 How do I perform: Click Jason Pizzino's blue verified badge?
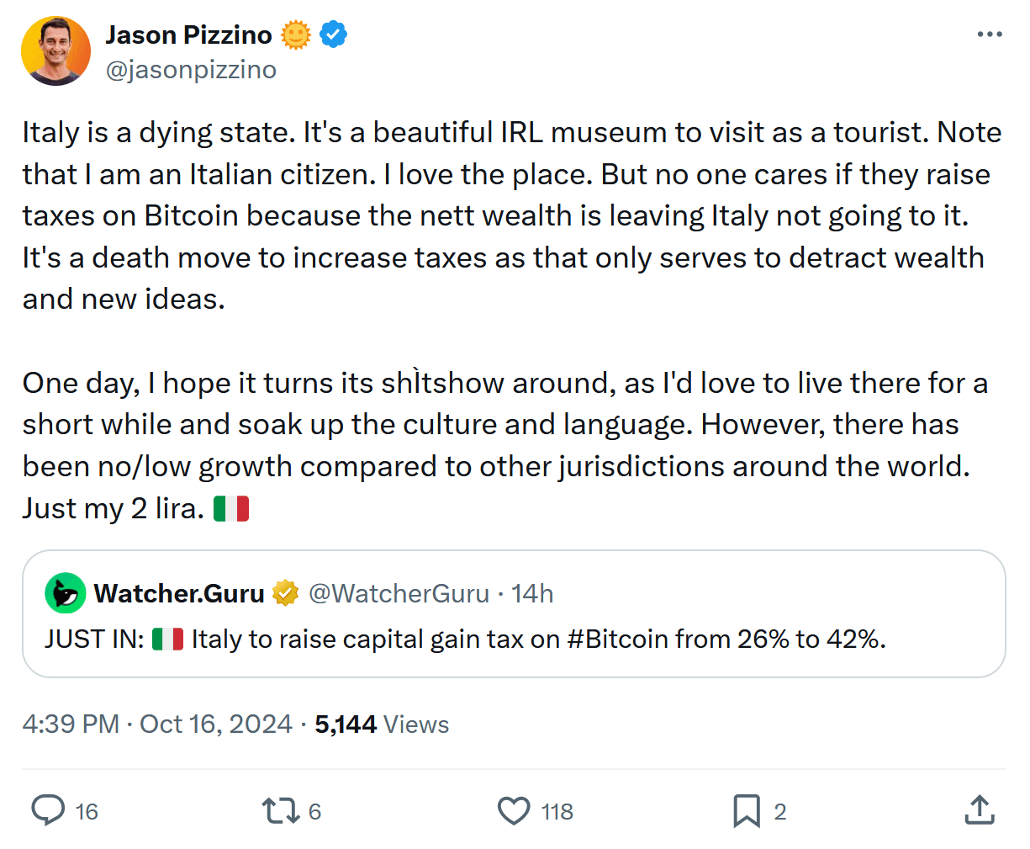click(x=334, y=34)
